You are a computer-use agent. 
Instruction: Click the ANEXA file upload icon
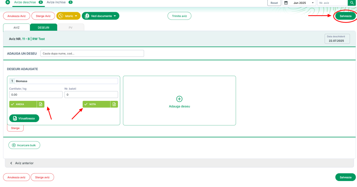pyautogui.click(x=40, y=104)
